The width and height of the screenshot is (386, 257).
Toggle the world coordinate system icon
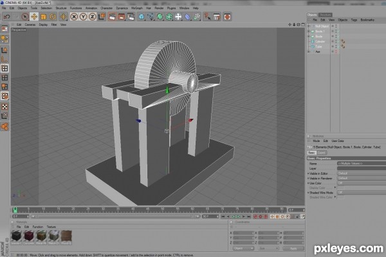point(102,17)
